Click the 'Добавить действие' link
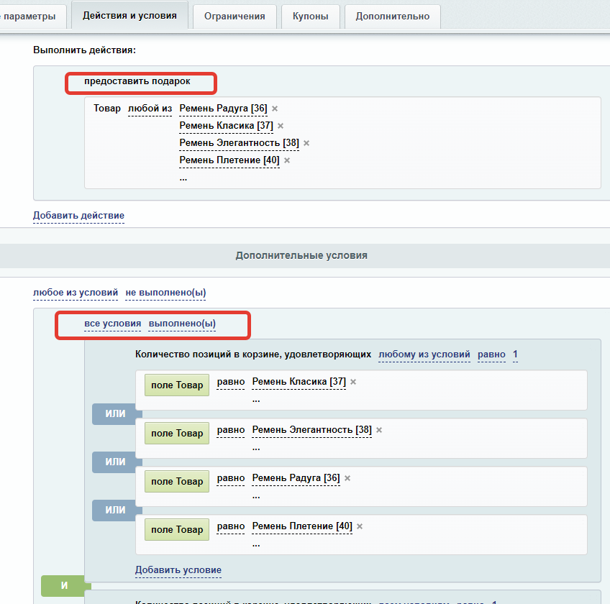The height and width of the screenshot is (604, 610). point(78,216)
